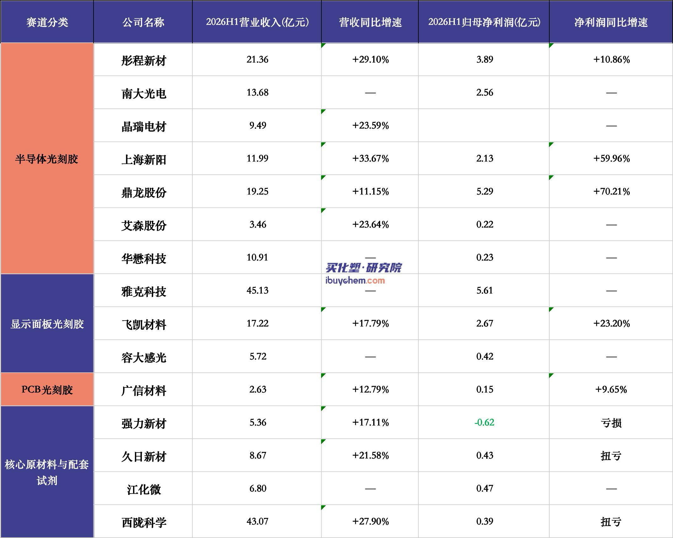Select revenue growth +21.58%
This screenshot has height=538, width=673.
tap(370, 455)
